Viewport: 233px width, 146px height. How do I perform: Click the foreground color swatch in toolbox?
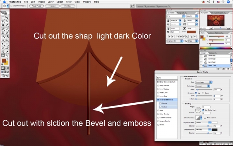pyautogui.click(x=4, y=61)
